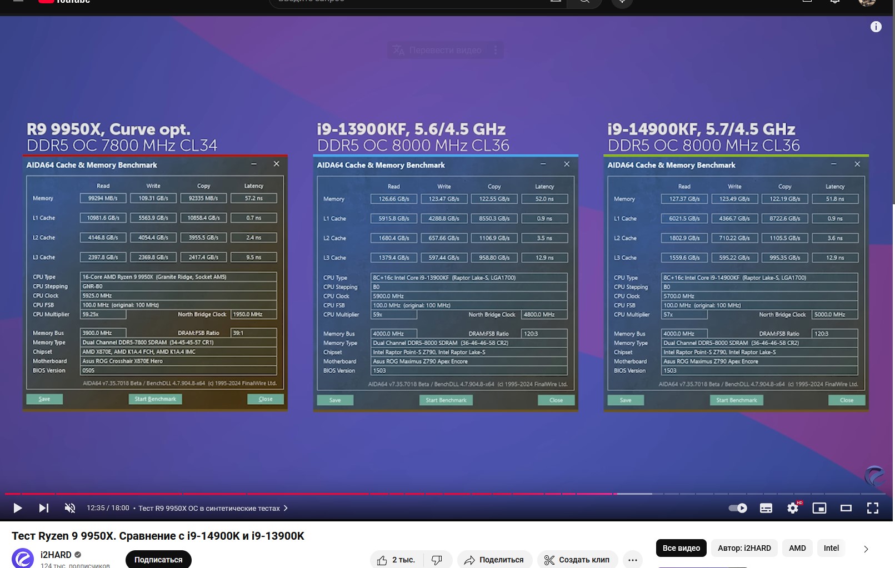Screen dimensions: 895x568
Task: Click Close in the R9 9950X panel
Action: (266, 399)
